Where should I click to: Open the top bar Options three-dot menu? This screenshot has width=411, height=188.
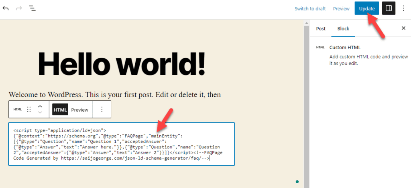pyautogui.click(x=404, y=8)
